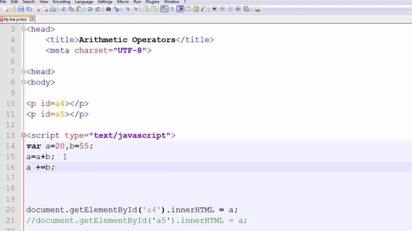412x231 pixels.
Task: Collapse the script fold on line 13
Action: 23,135
